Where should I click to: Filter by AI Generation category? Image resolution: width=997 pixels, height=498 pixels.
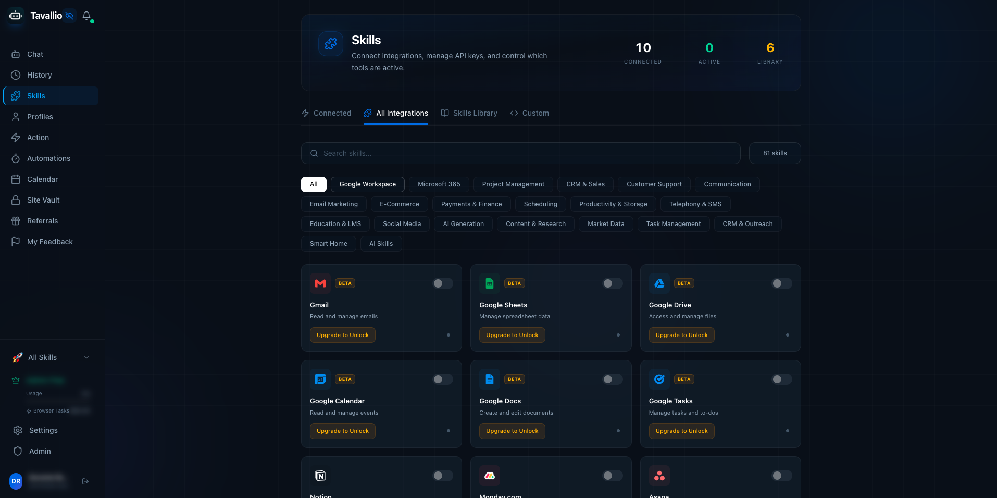point(464,224)
